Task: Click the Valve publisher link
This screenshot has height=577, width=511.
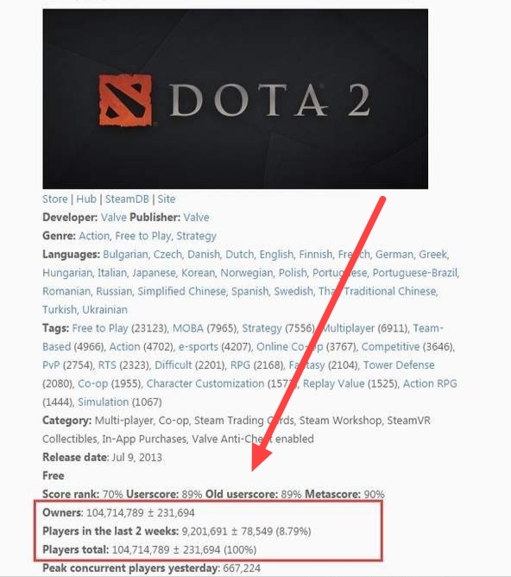Action: [x=196, y=218]
